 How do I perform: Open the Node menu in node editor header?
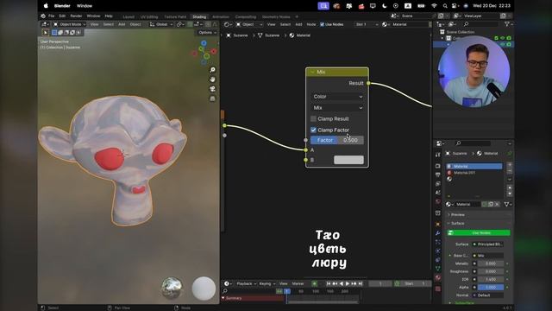tap(311, 24)
